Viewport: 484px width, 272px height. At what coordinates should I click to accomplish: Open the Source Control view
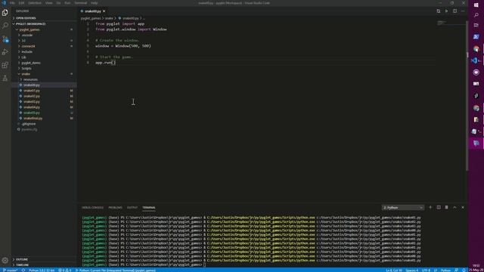click(5, 39)
